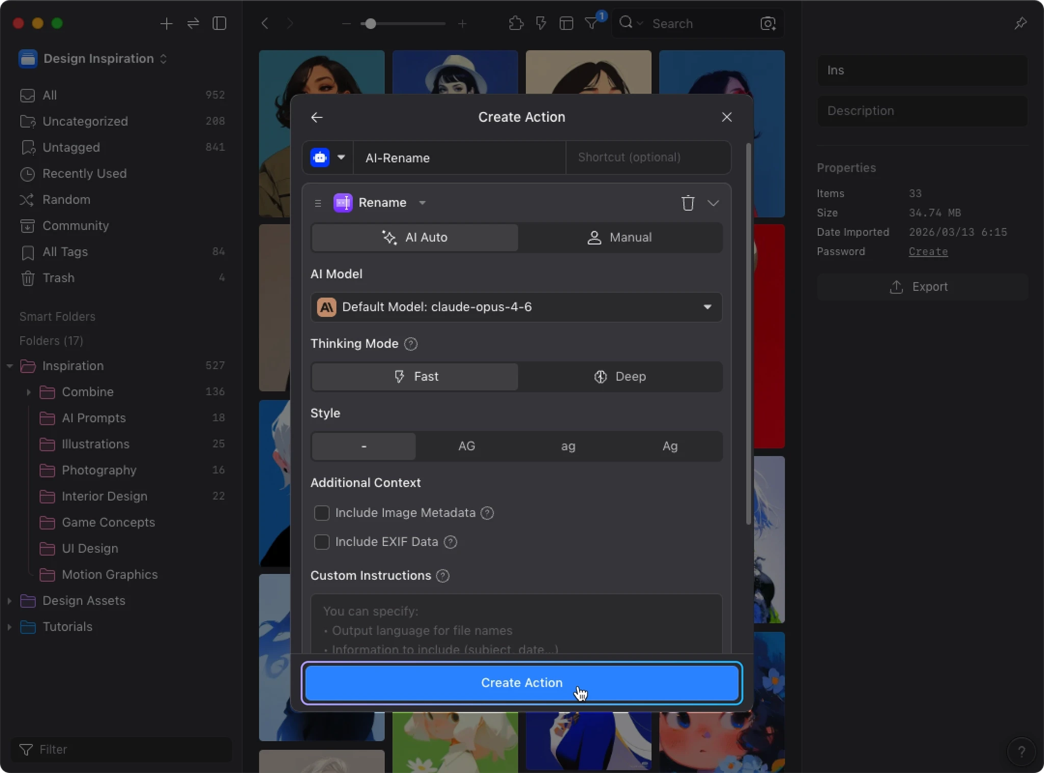Check the Include EXIF Data option
This screenshot has width=1044, height=773.
322,542
